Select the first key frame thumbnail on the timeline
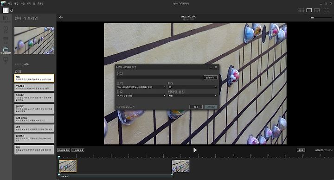The height and width of the screenshot is (180, 334). (68, 166)
